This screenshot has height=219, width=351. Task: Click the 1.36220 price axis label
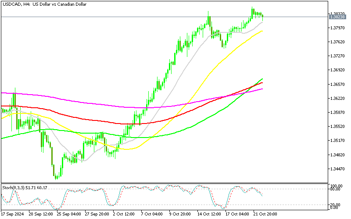(x=337, y=99)
